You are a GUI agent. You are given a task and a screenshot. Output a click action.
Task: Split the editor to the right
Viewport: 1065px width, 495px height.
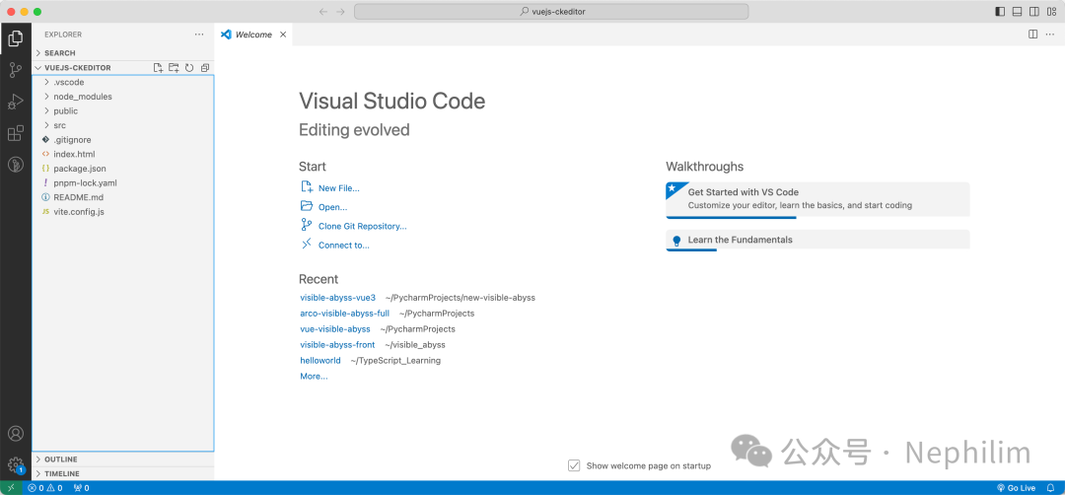1032,34
